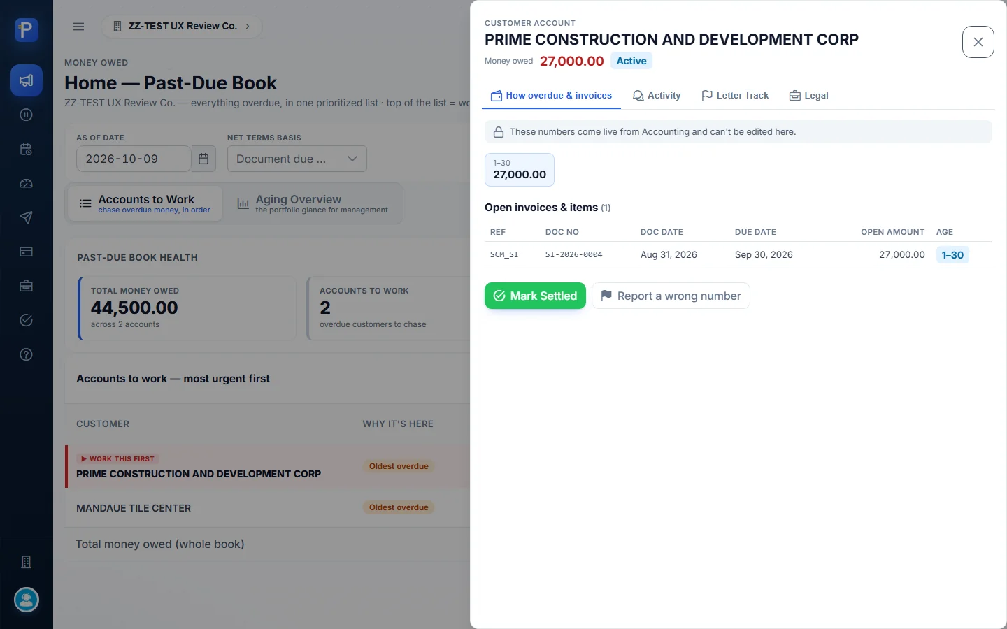
Task: Click the blue P app logo
Action: click(x=26, y=29)
